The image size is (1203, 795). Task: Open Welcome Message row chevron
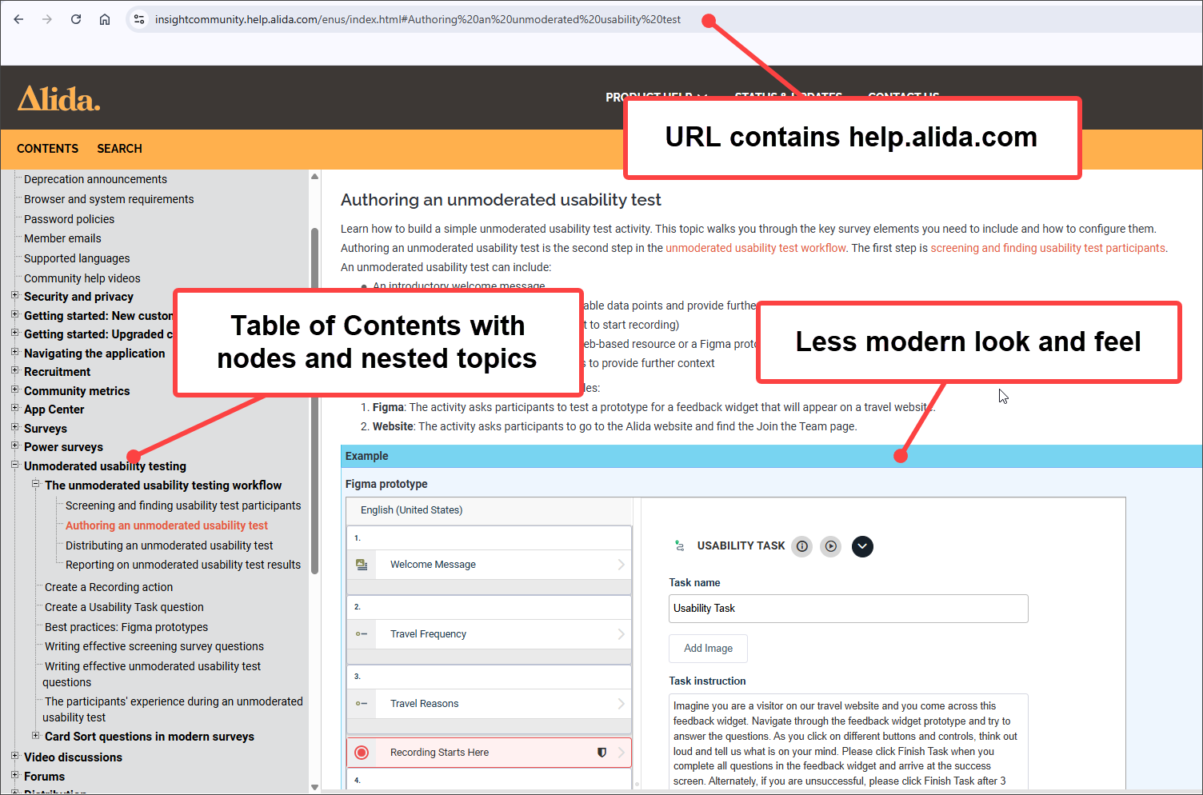621,565
